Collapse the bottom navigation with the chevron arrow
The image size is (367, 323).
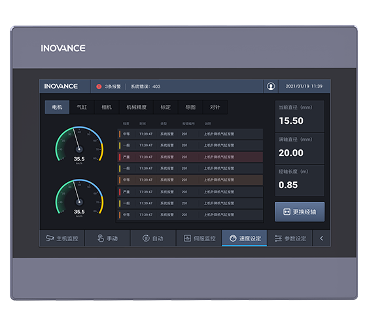point(321,238)
